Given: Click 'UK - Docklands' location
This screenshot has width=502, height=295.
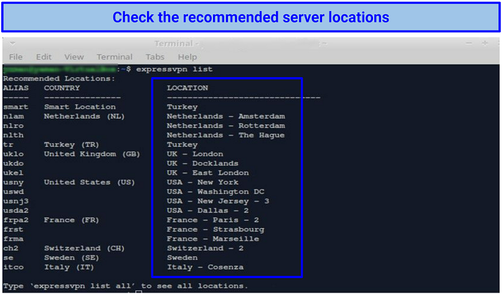Looking at the screenshot, I should coord(202,163).
